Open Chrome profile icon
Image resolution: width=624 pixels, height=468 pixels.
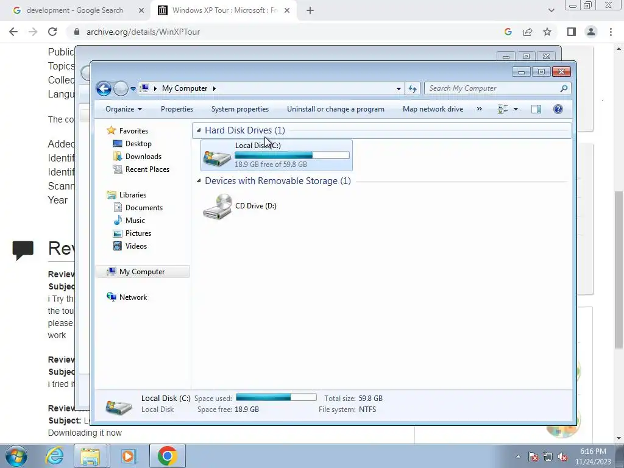click(591, 32)
